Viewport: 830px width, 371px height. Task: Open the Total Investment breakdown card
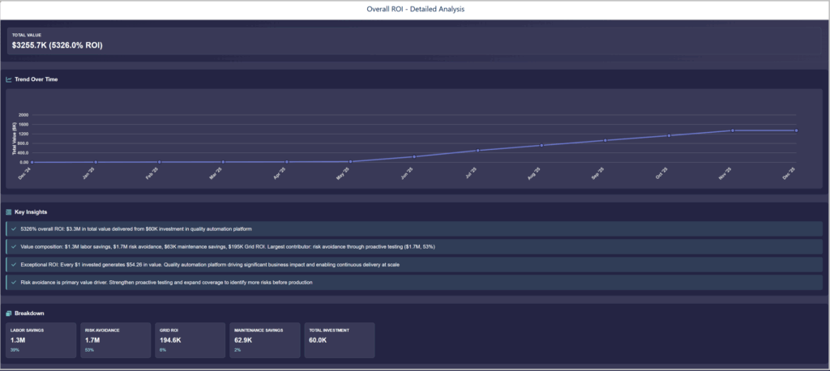[x=340, y=340]
